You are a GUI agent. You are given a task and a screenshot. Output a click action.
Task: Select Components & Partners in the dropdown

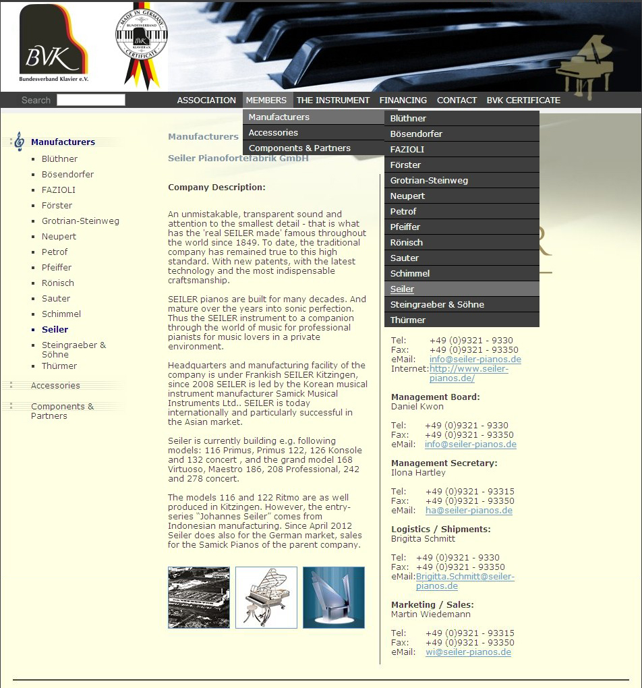pos(299,148)
